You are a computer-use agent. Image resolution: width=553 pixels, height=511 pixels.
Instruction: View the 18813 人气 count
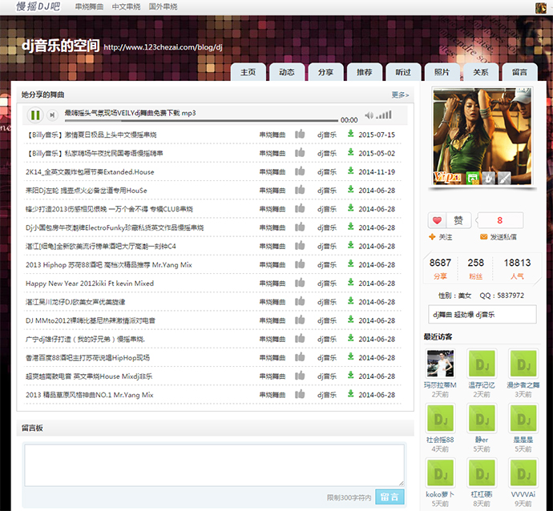(517, 268)
